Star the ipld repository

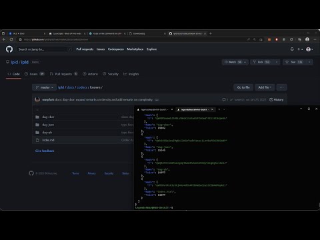click(x=294, y=62)
